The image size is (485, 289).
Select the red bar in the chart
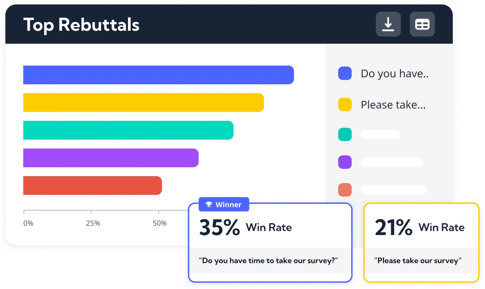pos(92,185)
